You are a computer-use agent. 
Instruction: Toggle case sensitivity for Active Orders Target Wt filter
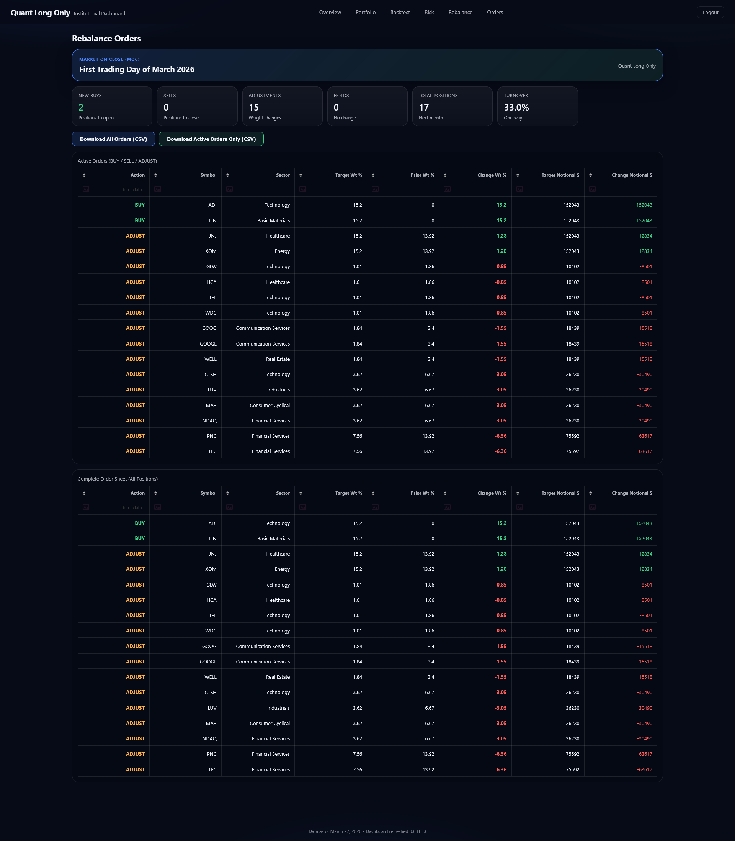[x=303, y=189]
